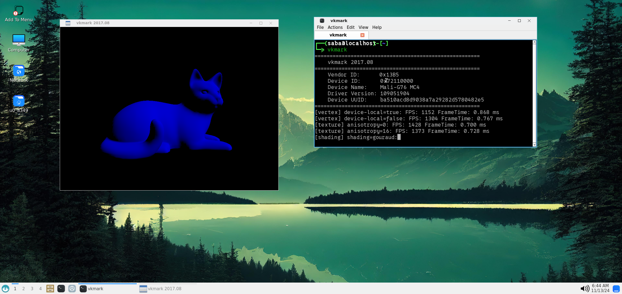Viewport: 622px width, 294px height.
Task: Focus vkmark 2017.08 window via taskbar
Action: coord(161,289)
